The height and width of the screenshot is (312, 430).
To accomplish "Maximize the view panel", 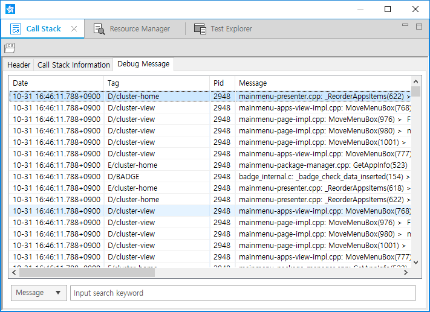I will point(419,26).
